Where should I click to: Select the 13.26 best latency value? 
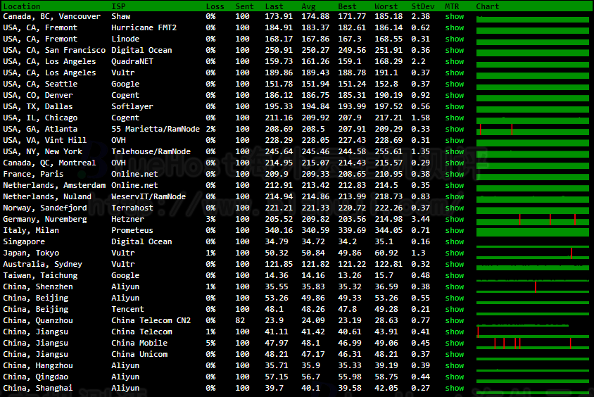pos(350,276)
